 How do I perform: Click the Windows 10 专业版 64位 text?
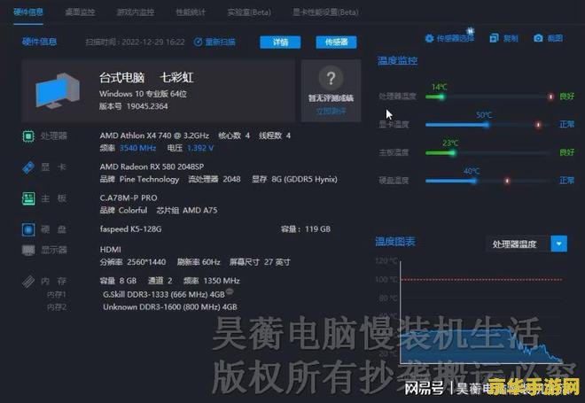144,94
